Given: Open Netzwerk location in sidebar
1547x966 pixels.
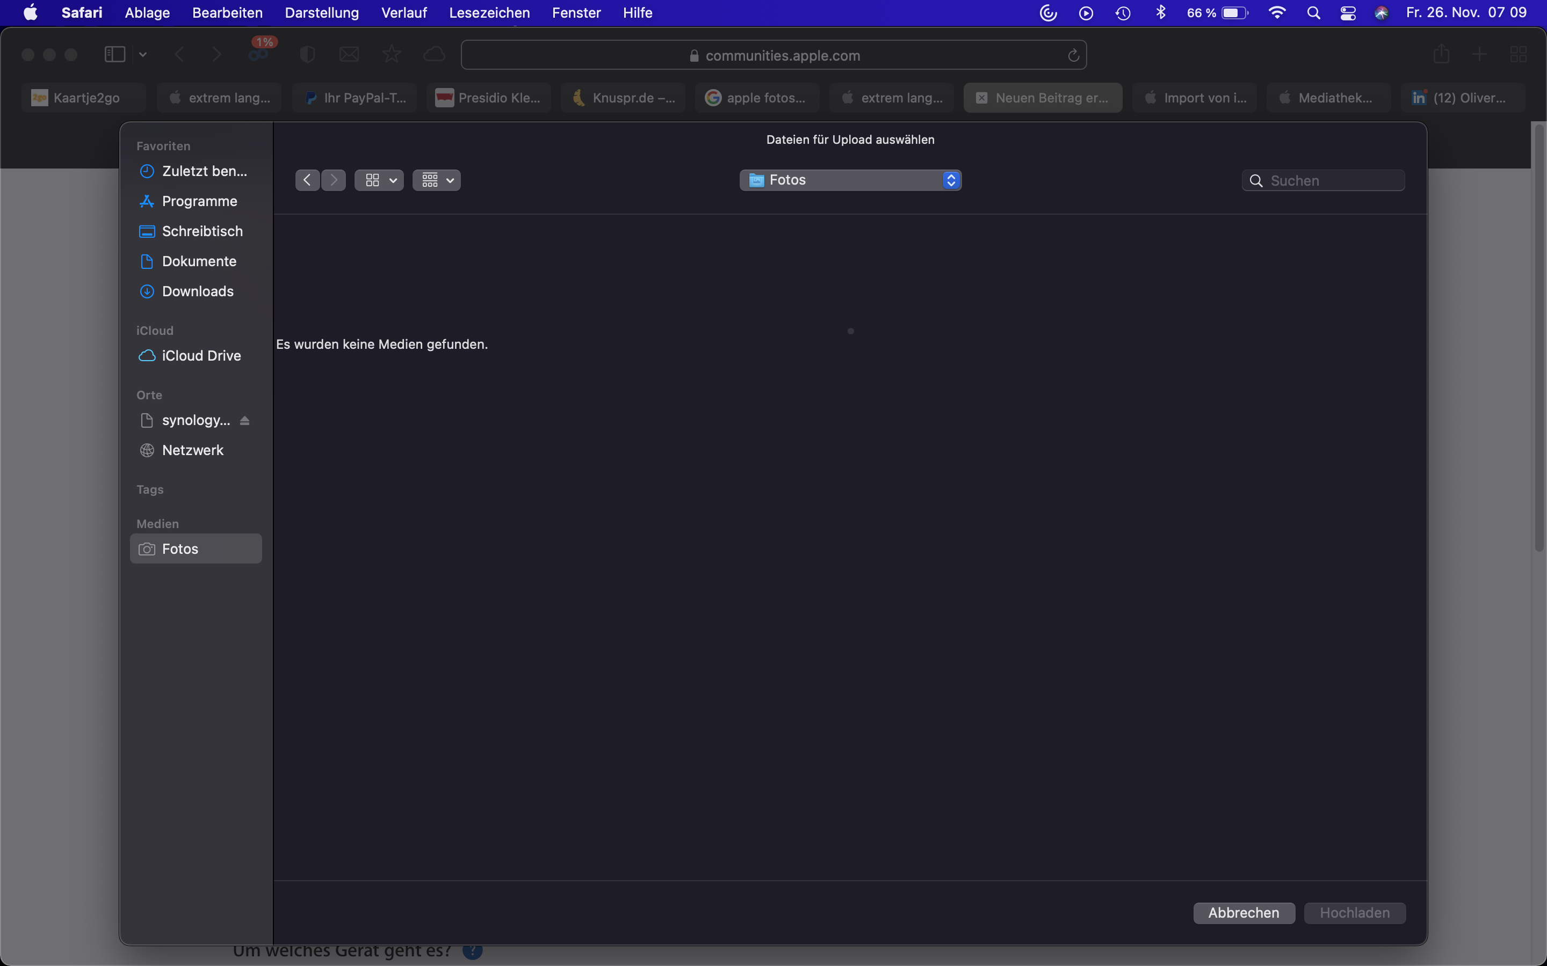Looking at the screenshot, I should 192,450.
